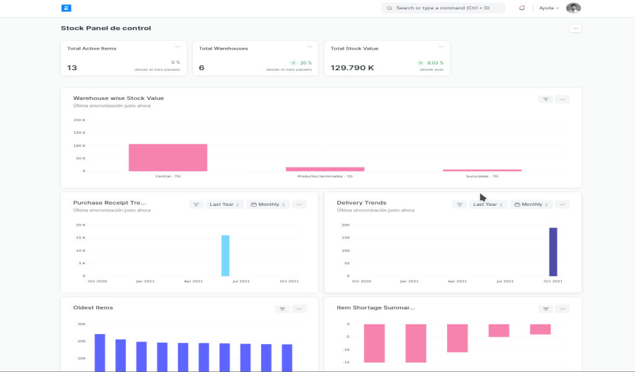This screenshot has width=635, height=372.
Task: Open more options on Delivery Trends chart
Action: click(562, 205)
